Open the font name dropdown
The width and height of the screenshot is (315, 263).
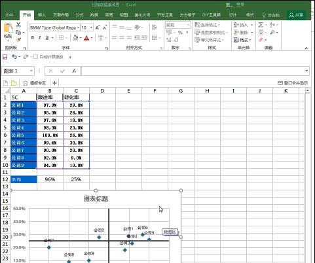(78, 28)
